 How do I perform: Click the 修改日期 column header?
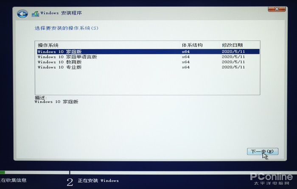(233, 45)
